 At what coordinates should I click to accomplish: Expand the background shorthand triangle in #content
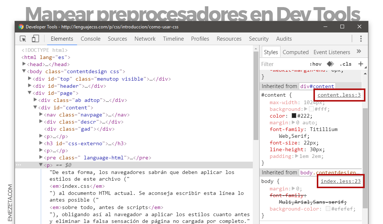tap(306, 109)
